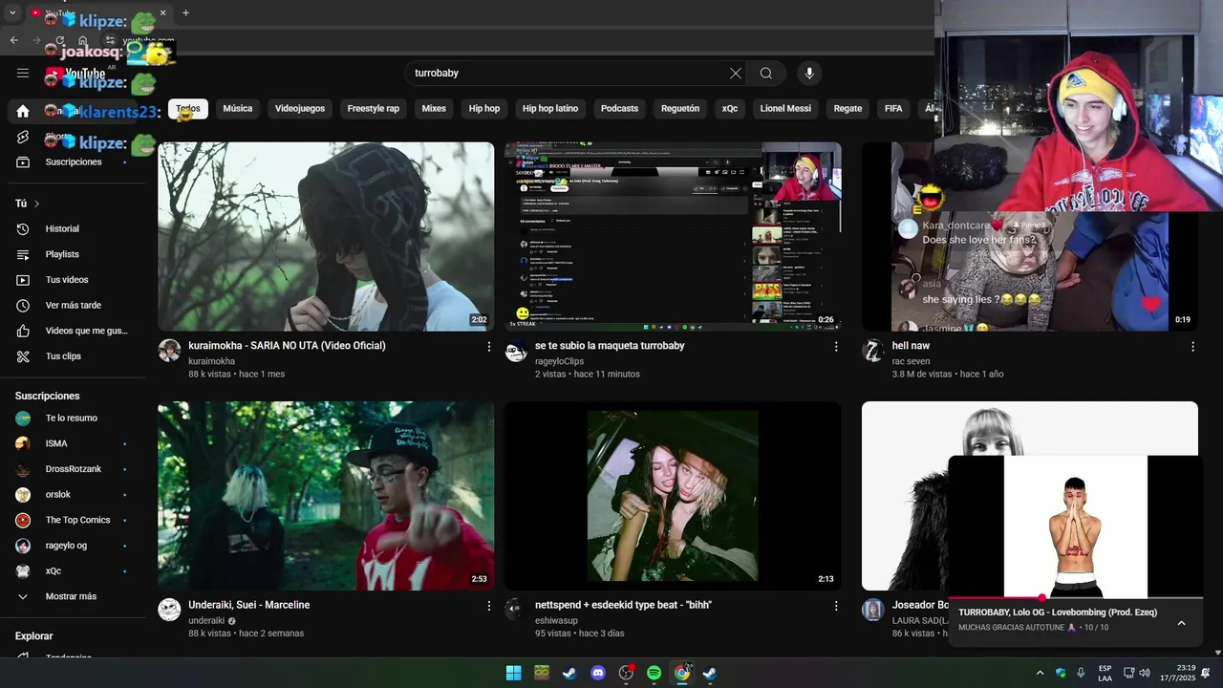Open the Suscripciones sidebar icon
Viewport: 1223px width, 688px height.
click(23, 162)
